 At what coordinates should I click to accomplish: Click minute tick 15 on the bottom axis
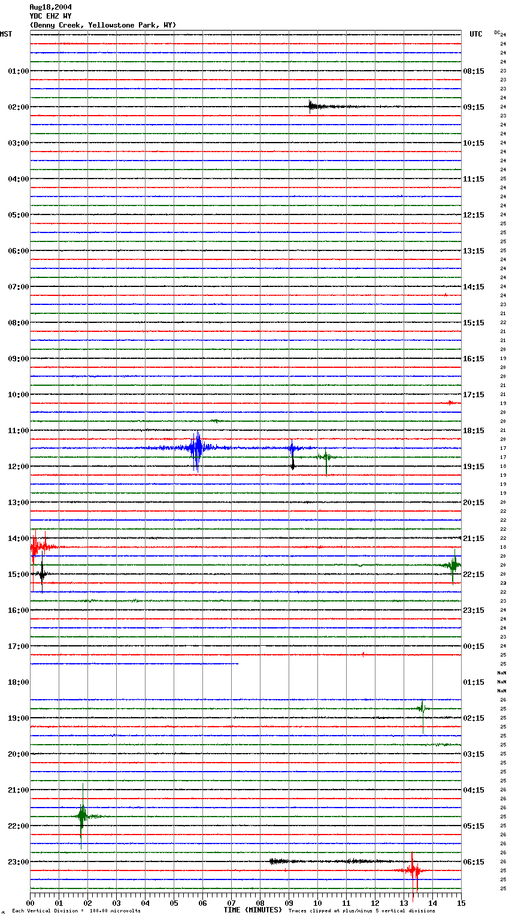[461, 903]
